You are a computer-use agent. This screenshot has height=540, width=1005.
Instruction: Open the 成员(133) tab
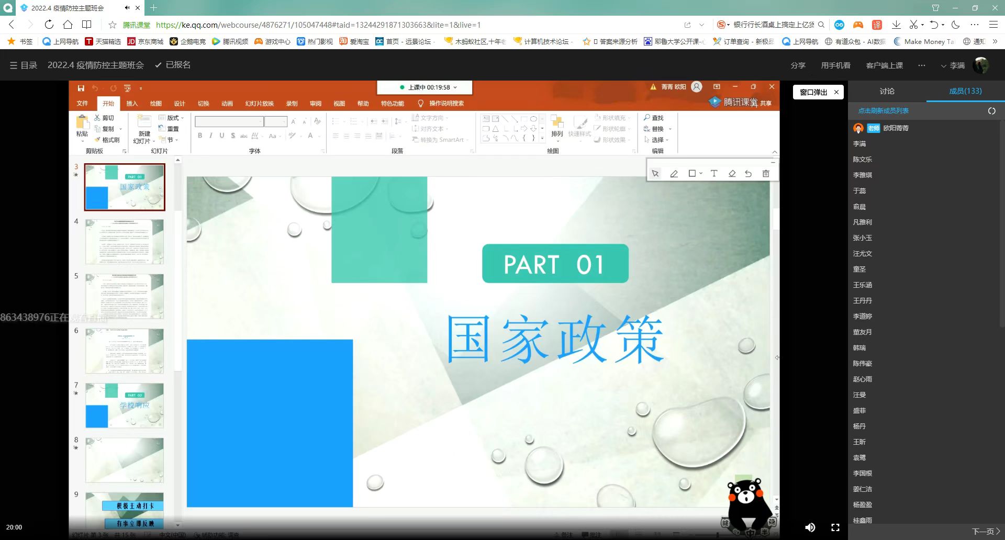pos(965,91)
